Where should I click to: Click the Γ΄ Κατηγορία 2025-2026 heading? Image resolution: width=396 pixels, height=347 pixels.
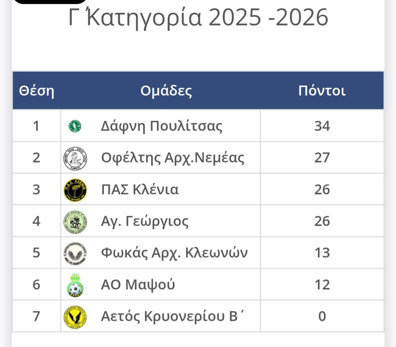tap(198, 18)
